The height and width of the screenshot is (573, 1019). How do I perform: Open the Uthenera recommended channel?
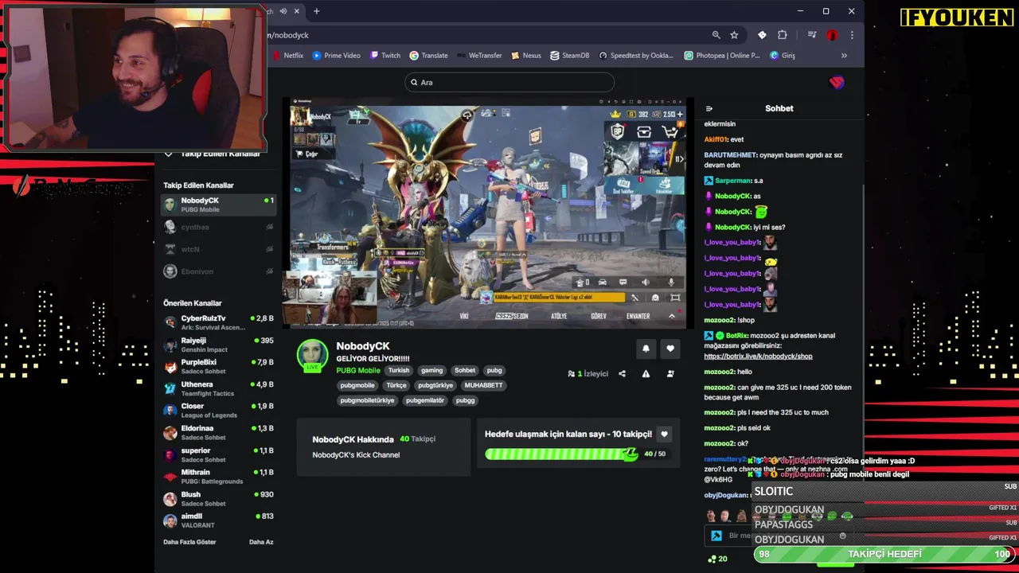pos(218,388)
